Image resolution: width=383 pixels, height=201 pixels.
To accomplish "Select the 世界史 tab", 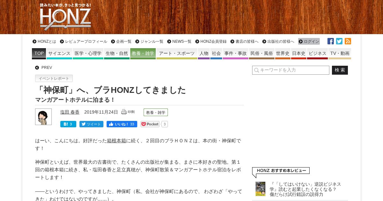I will pos(283,54).
